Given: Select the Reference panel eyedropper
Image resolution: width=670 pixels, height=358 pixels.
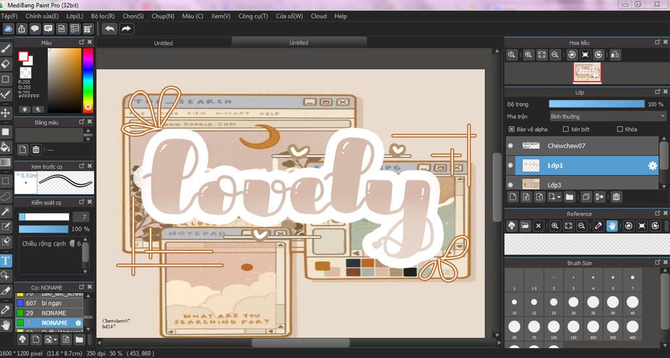Looking at the screenshot, I should 599,226.
